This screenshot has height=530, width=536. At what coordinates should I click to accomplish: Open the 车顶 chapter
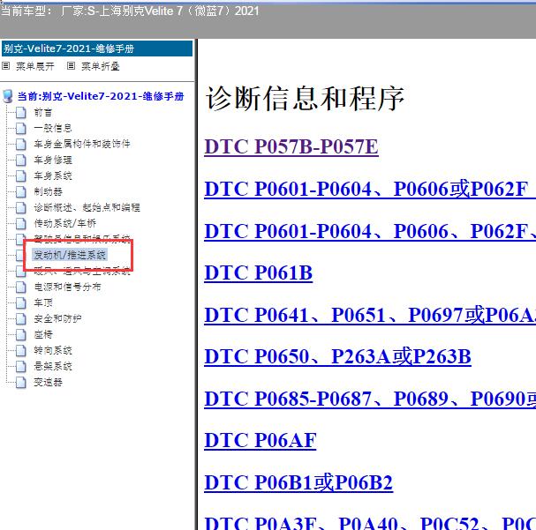pyautogui.click(x=42, y=302)
